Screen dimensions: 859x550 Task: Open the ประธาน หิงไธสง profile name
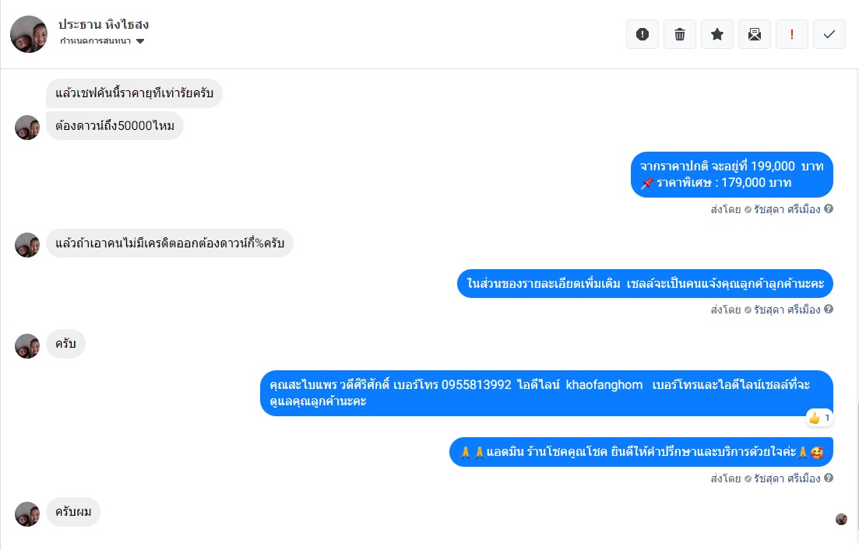(104, 25)
